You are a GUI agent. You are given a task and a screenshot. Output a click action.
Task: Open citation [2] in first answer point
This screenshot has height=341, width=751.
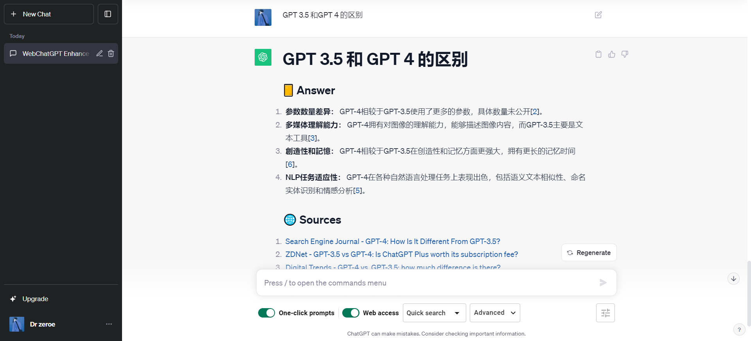[x=535, y=112]
